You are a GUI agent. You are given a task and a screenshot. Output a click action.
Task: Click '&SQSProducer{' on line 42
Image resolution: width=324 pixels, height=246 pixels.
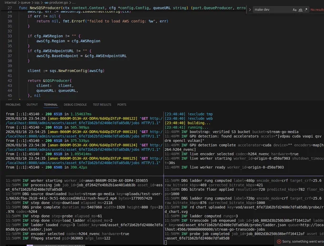(x=57, y=81)
